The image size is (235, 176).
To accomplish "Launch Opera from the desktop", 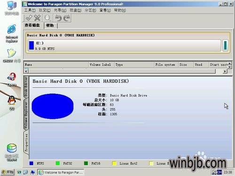I will (12, 79).
